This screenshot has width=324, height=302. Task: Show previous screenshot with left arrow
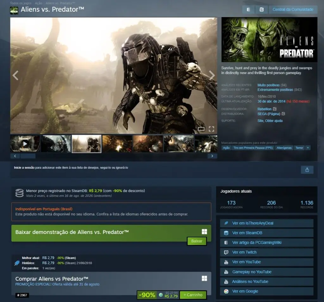tap(16, 75)
